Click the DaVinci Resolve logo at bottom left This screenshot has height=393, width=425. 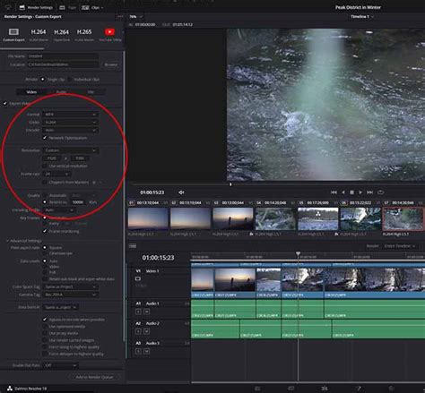[10, 389]
